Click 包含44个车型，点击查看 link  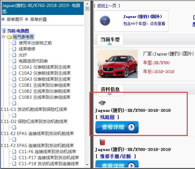tap(144, 24)
